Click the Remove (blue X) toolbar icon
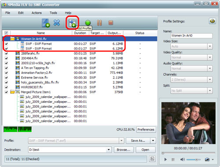This screenshot has width=220, height=167. 57,23
